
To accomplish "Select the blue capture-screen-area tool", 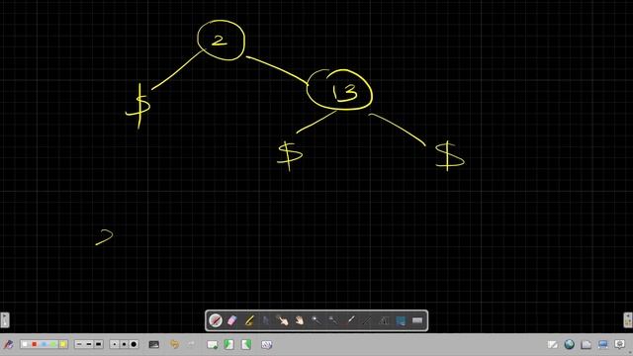I will (x=401, y=320).
